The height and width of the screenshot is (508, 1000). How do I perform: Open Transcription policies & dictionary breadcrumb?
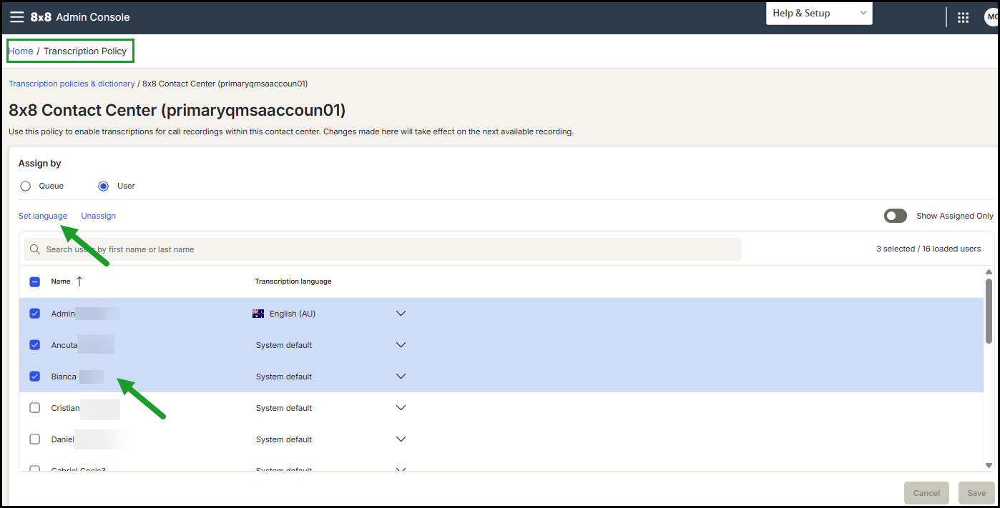pyautogui.click(x=72, y=84)
